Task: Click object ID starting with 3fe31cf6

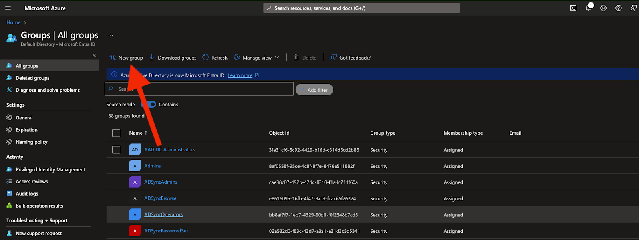Action: tap(314, 150)
